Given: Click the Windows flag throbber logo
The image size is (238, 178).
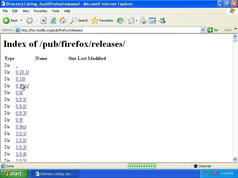Looking at the screenshot, I should [x=232, y=11].
